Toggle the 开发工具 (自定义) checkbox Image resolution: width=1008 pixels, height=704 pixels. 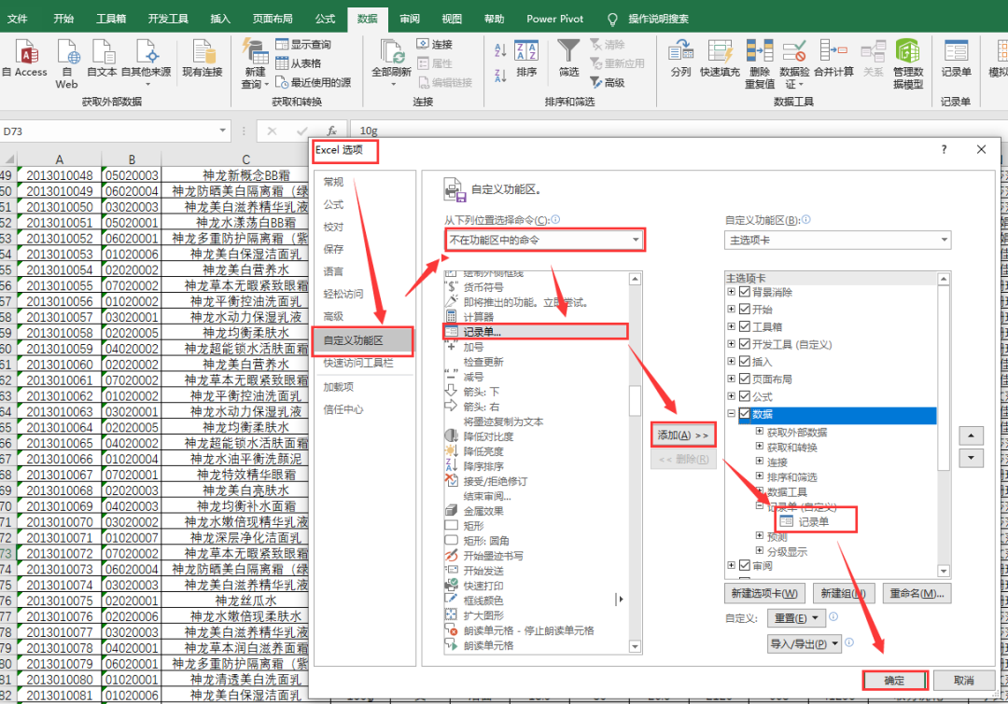tap(745, 344)
